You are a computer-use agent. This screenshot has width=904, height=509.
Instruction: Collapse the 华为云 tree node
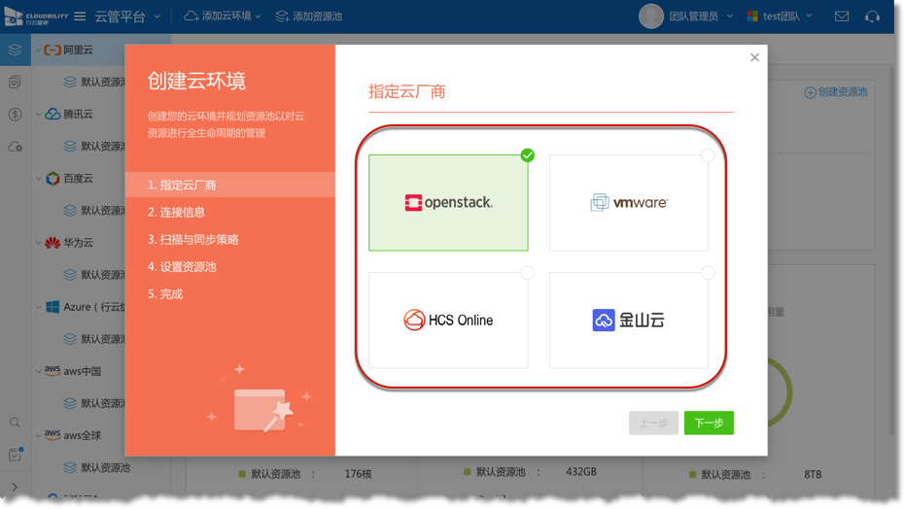coord(38,243)
